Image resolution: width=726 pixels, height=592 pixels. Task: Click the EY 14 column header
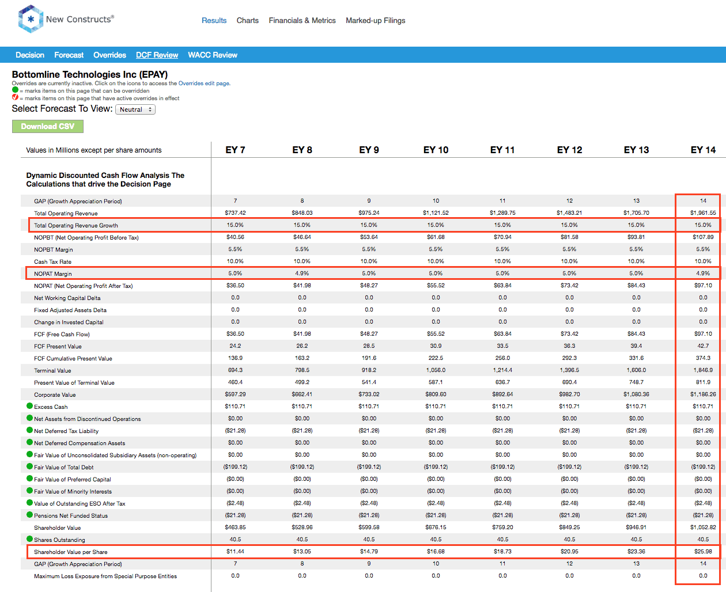pos(703,150)
